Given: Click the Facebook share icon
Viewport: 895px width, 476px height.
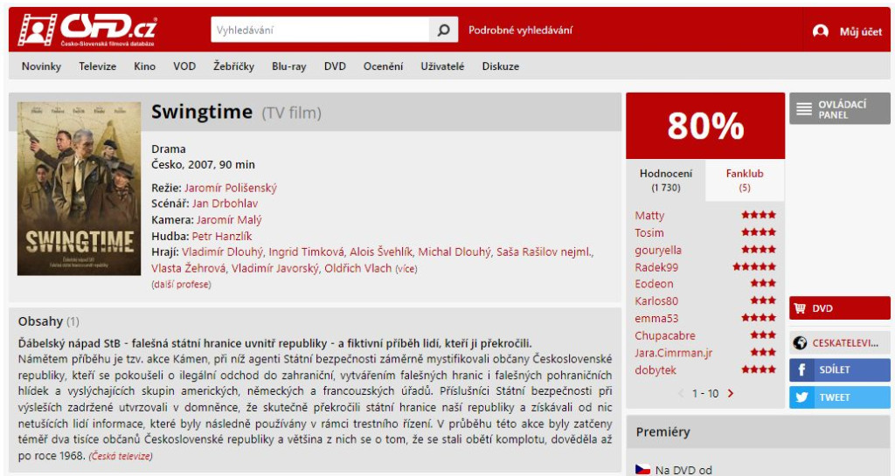Looking at the screenshot, I should coord(801,370).
